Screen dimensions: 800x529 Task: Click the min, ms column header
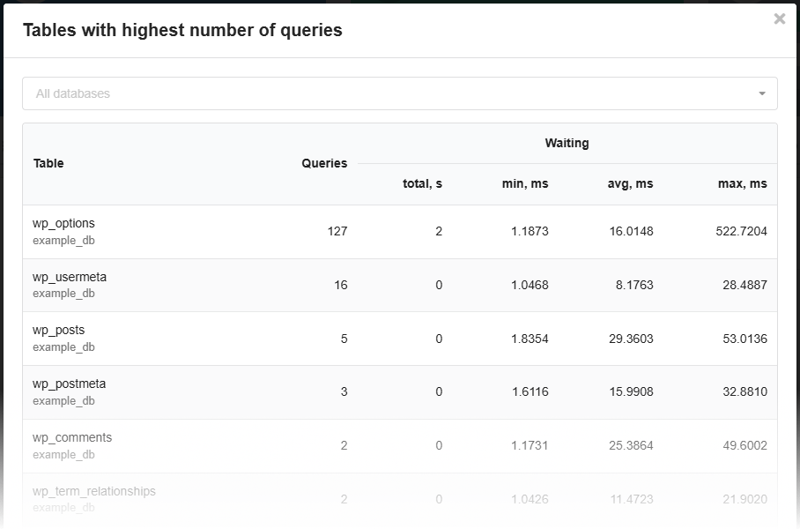pyautogui.click(x=525, y=184)
